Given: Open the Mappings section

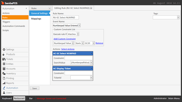Looking at the screenshot, I should (36, 19).
